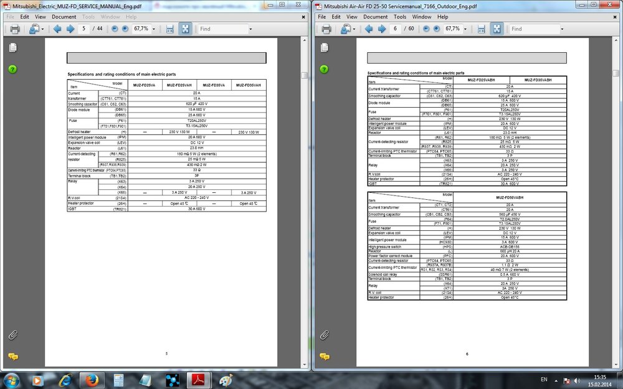Image resolution: width=623 pixels, height=389 pixels.
Task: Toggle one-full-page view in right window
Action: (x=497, y=29)
